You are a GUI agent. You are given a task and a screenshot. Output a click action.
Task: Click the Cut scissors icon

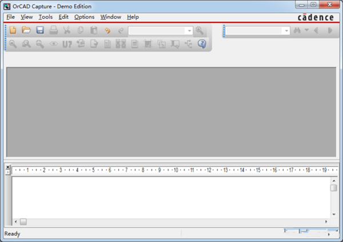coord(67,30)
